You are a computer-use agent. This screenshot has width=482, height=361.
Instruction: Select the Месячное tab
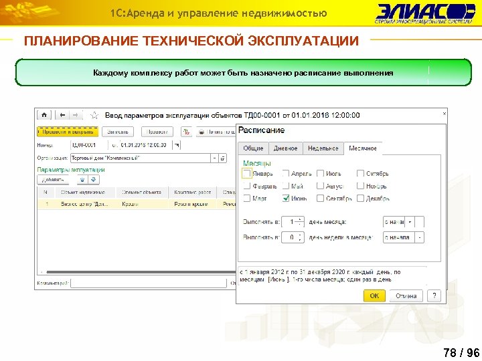(x=363, y=148)
